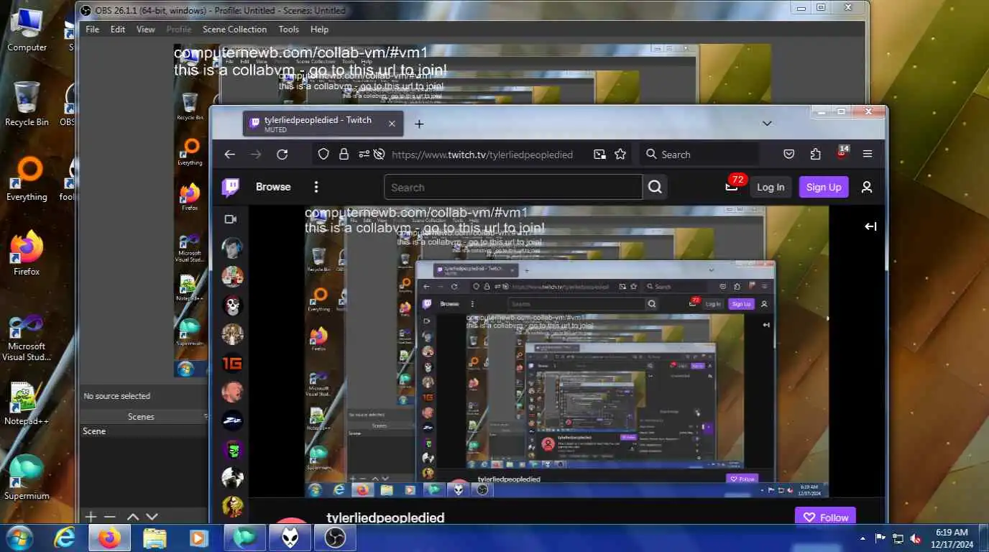Open the Action Center flag icon

click(880, 538)
